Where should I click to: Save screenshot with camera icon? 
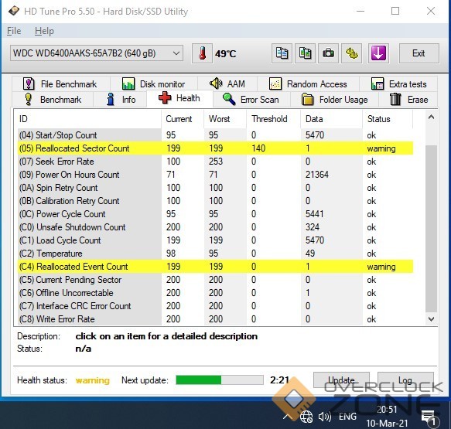pos(328,53)
